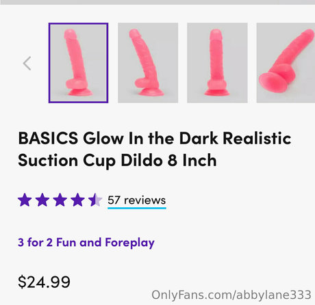Select the first highlighted product thumbnail
Viewport: 315px width, 305px height.
pos(78,63)
